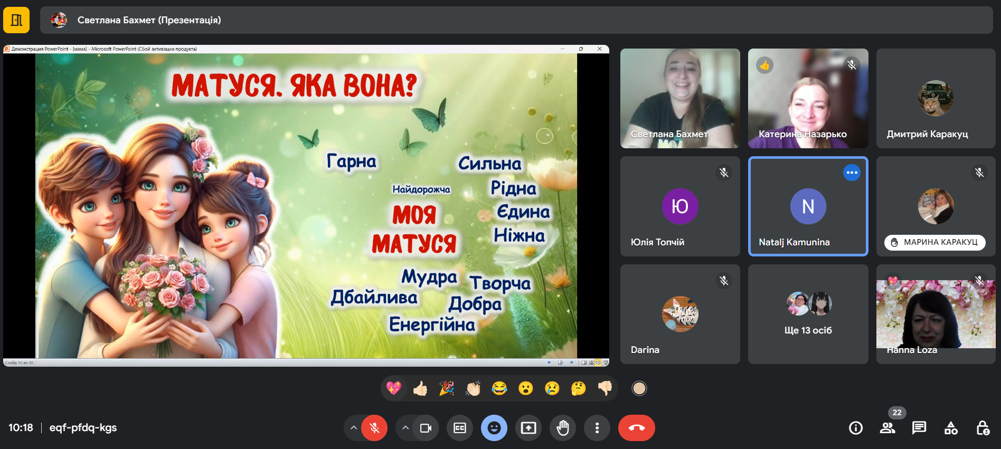Expand video settings chevron

pyautogui.click(x=405, y=428)
